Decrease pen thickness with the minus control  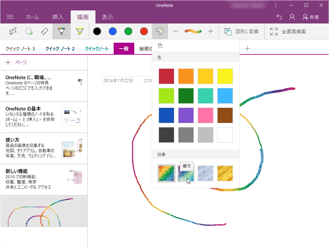pos(175,31)
